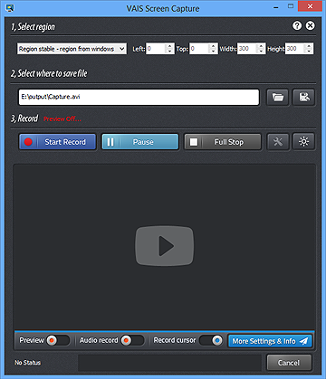
Task: Click the app icon in title bar
Action: (x=10, y=7)
